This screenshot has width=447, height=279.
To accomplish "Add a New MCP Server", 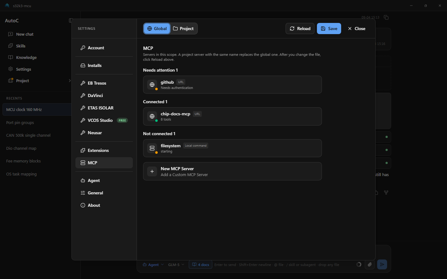I will 232,171.
